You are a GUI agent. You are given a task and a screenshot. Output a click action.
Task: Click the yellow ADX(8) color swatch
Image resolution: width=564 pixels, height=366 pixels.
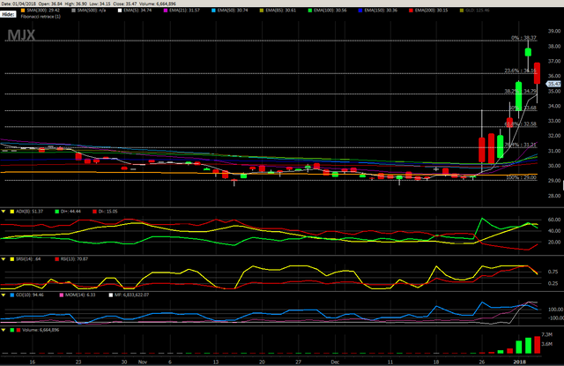click(x=11, y=212)
